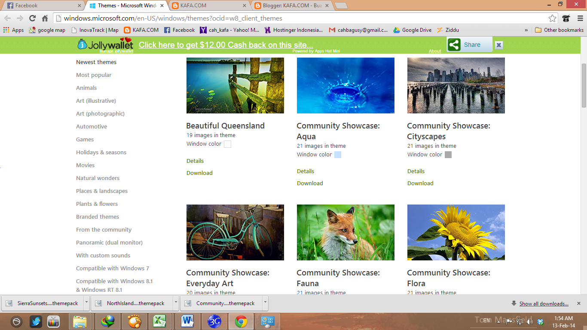Open the fox thumbnail for Fauna theme
Image resolution: width=587 pixels, height=330 pixels.
point(345,232)
